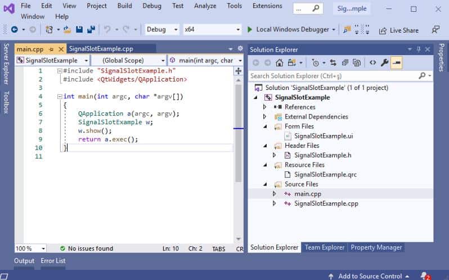The width and height of the screenshot is (449, 280).
Task: Toggle the pin on the main.cpp tab
Action: 51,49
